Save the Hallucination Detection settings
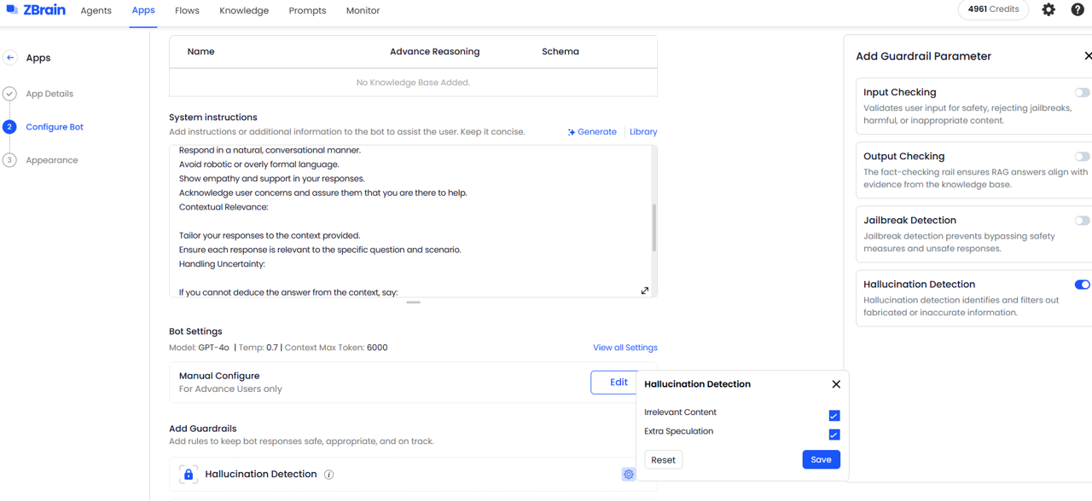The width and height of the screenshot is (1092, 501). pyautogui.click(x=821, y=460)
